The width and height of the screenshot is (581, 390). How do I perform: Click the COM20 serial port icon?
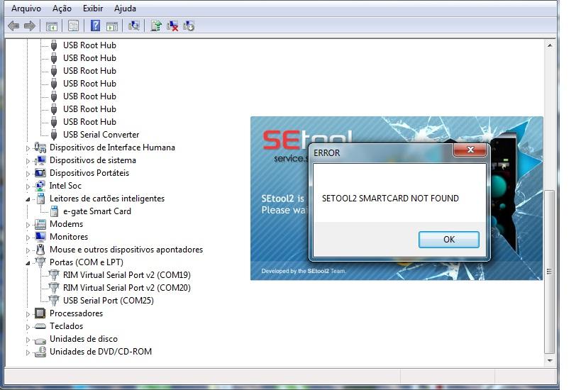[54, 288]
